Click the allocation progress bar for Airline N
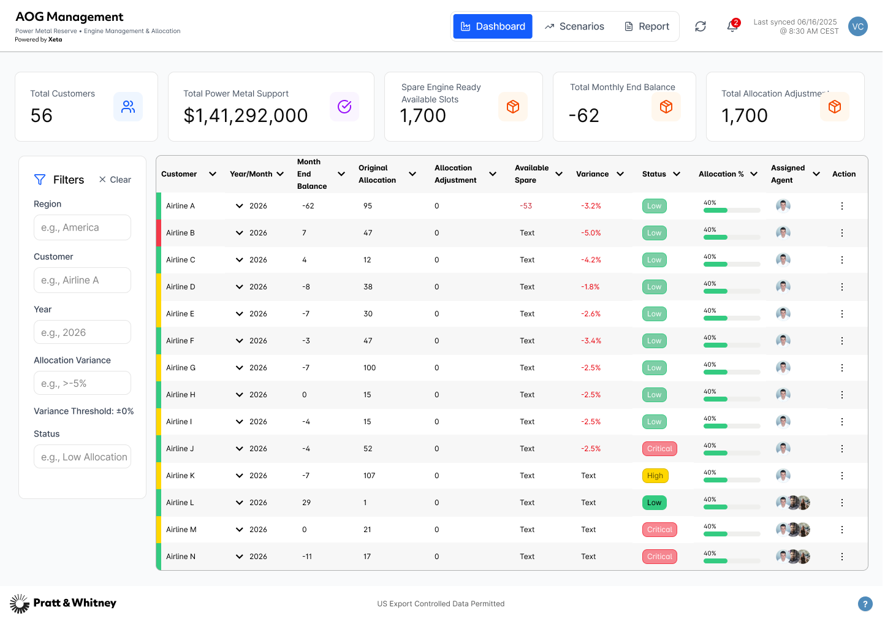This screenshot has width=885, height=621. 732,561
